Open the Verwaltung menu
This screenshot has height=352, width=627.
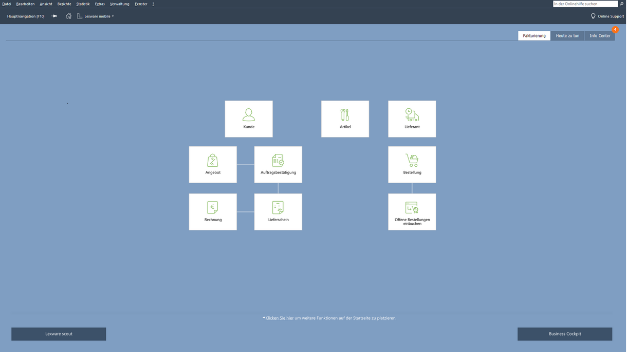(119, 4)
